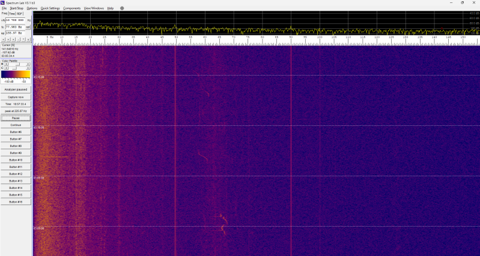Screen dimensions: 480x256
Task: Open the File menu
Action: pos(4,8)
